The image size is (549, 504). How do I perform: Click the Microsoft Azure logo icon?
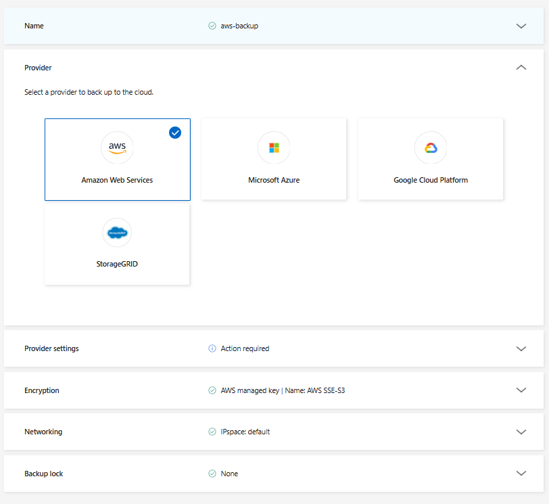pos(274,147)
